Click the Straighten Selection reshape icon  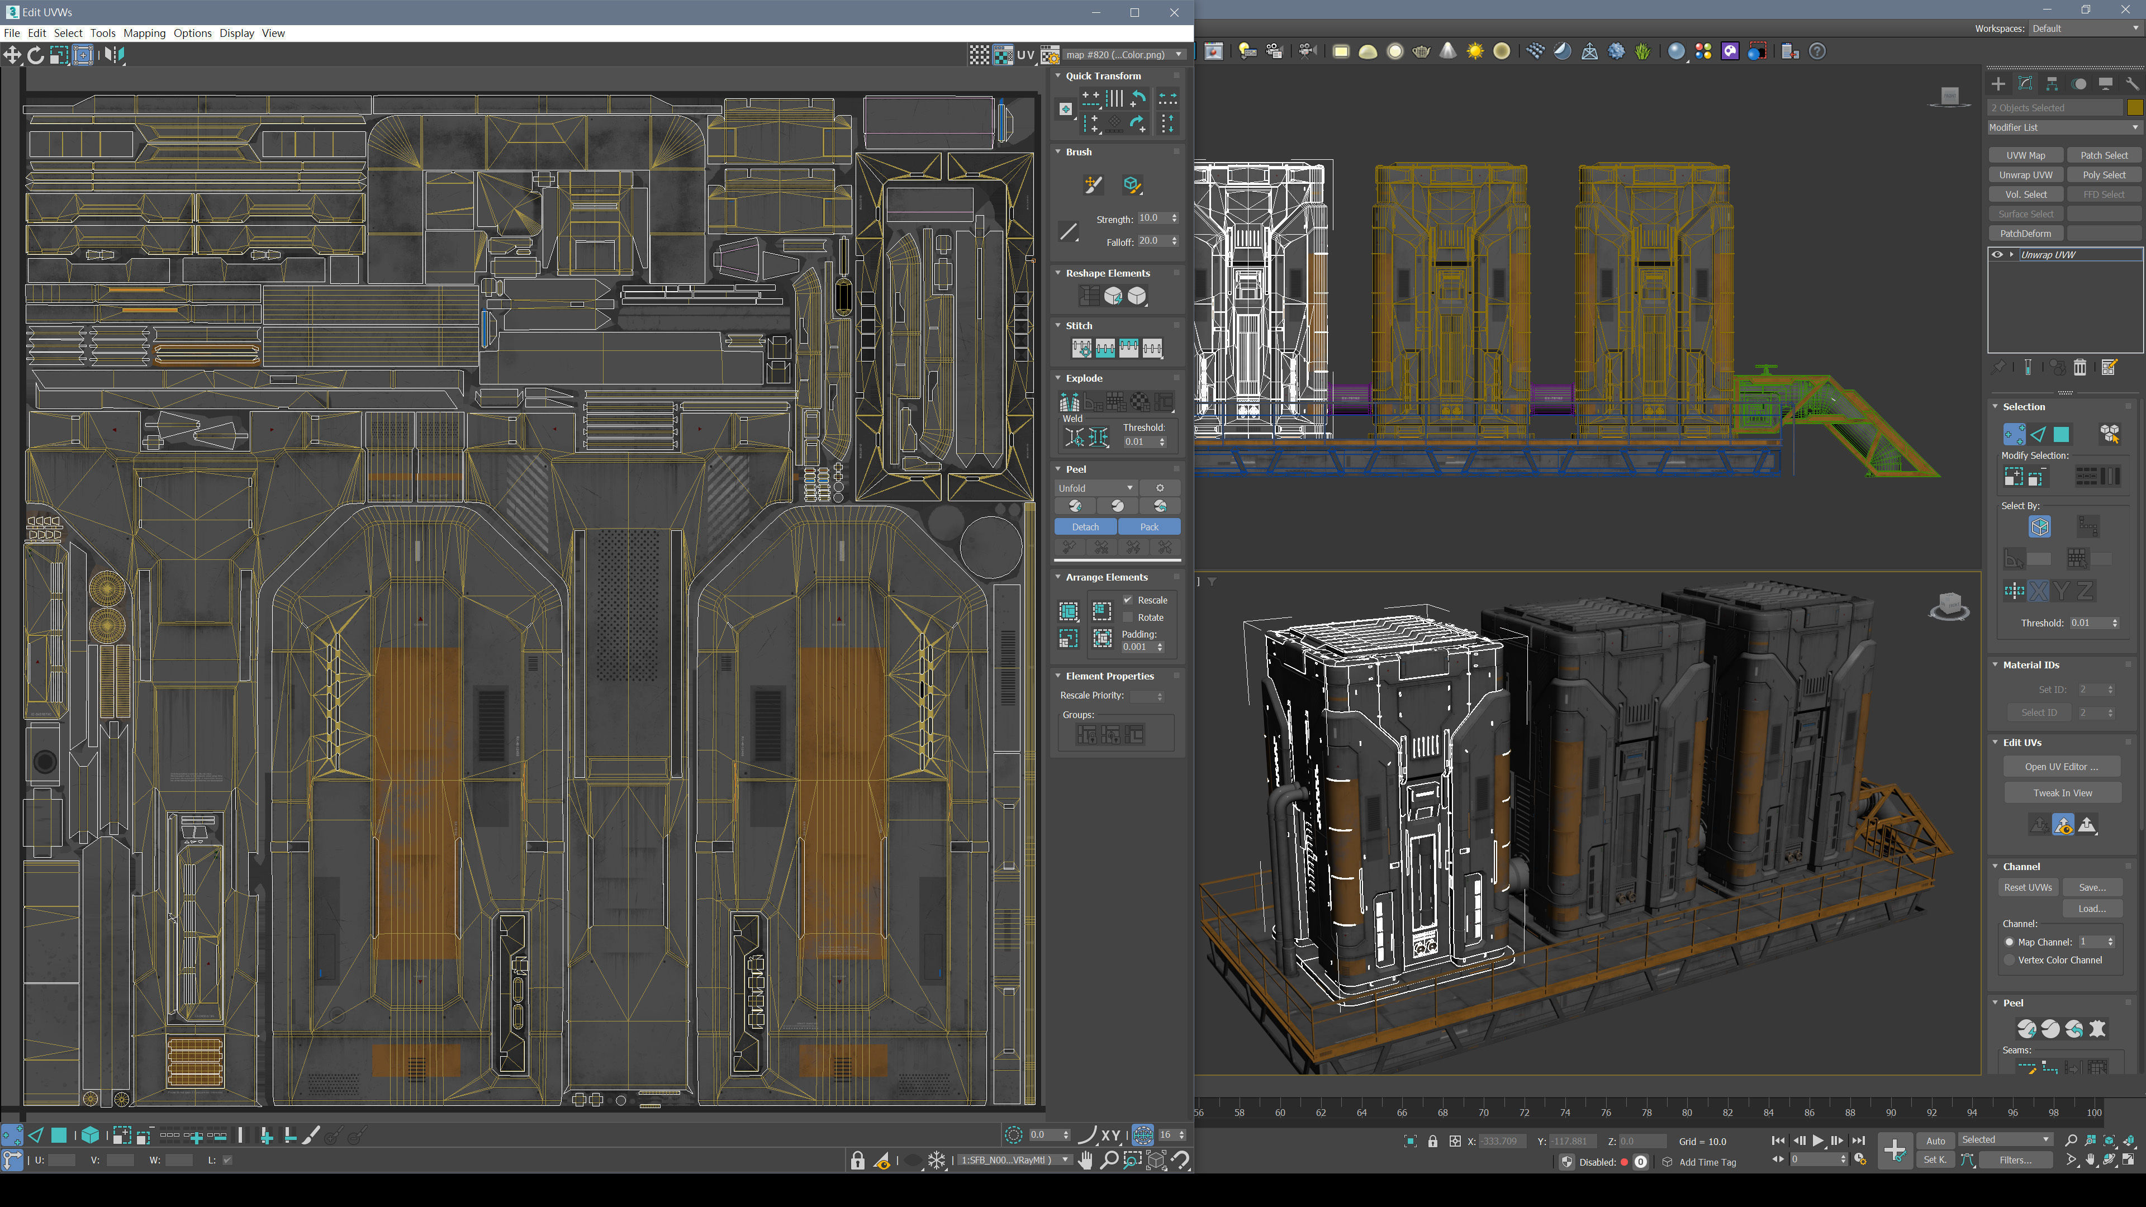tap(1089, 296)
